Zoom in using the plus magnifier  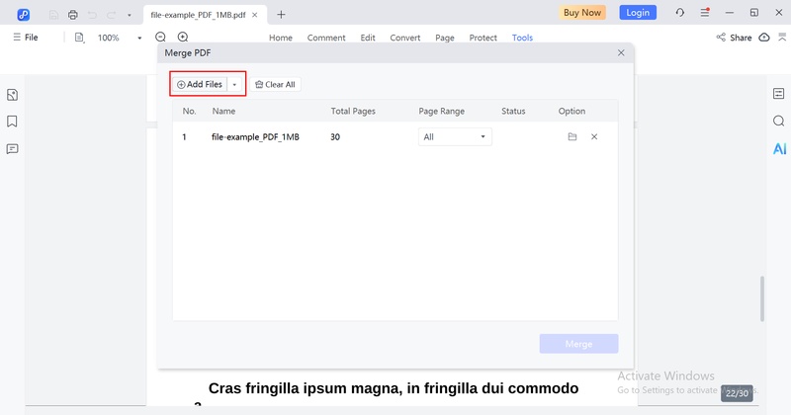click(182, 38)
